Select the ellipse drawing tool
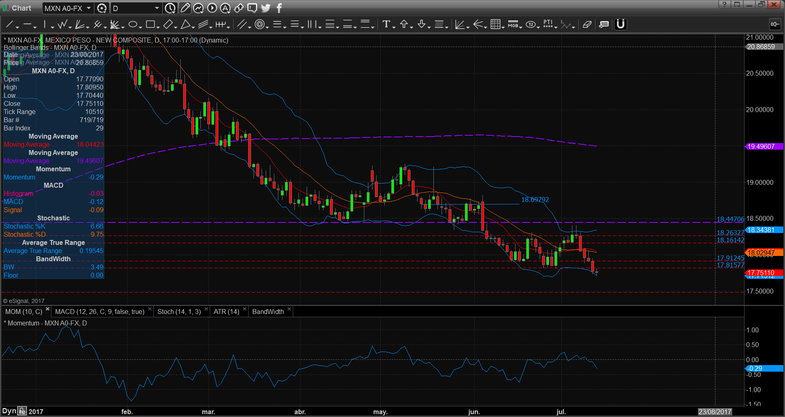 pos(132,25)
